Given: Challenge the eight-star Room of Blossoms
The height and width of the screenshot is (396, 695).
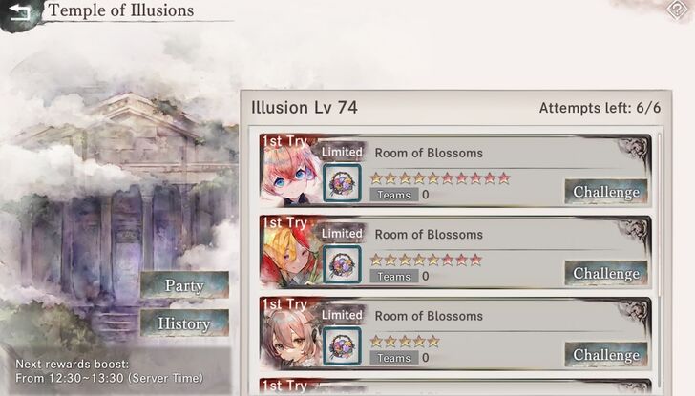Looking at the screenshot, I should 606,273.
